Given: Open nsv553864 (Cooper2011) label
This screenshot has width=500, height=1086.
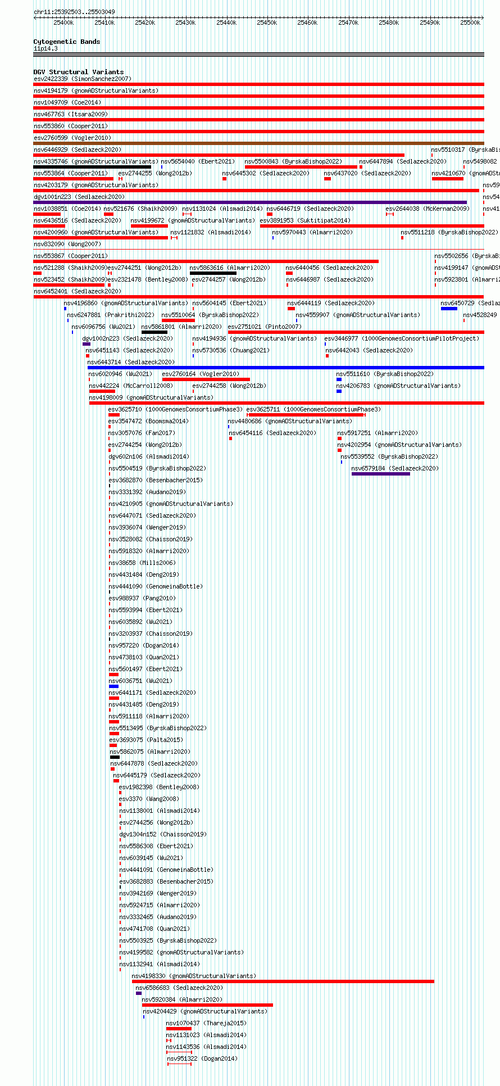Looking at the screenshot, I should [71, 173].
